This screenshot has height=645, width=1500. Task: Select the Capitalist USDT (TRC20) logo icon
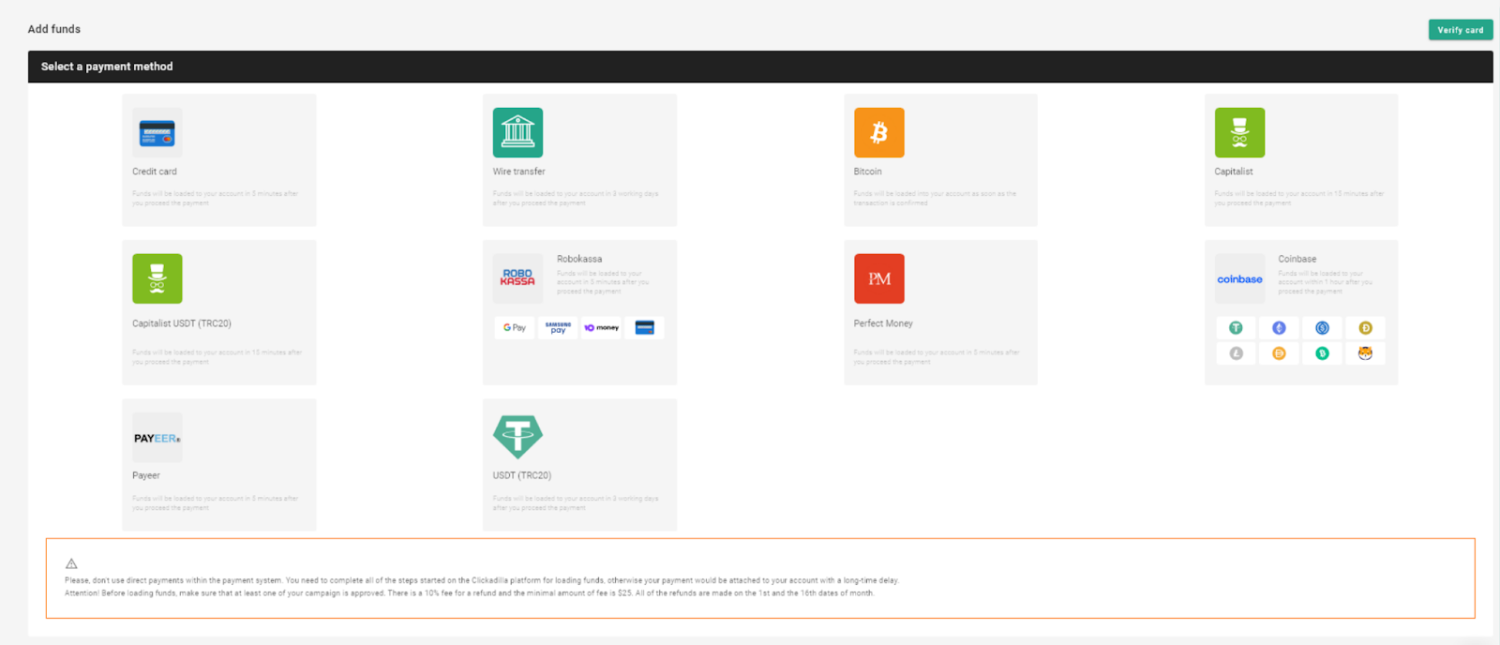[157, 278]
